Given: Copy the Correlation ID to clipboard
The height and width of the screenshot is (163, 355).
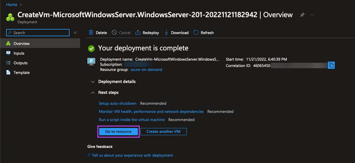Looking at the screenshot, I should [x=331, y=65].
